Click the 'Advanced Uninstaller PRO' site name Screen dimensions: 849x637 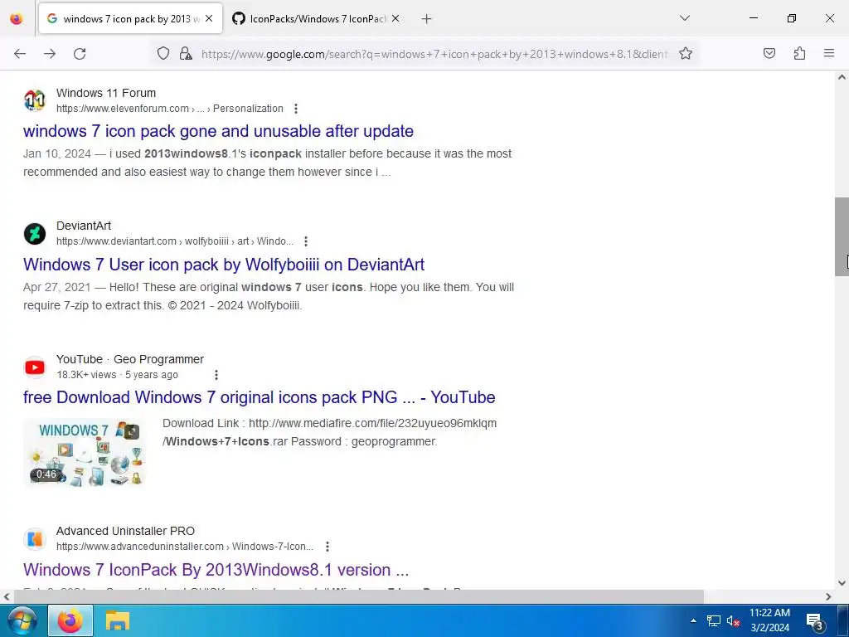tap(126, 531)
